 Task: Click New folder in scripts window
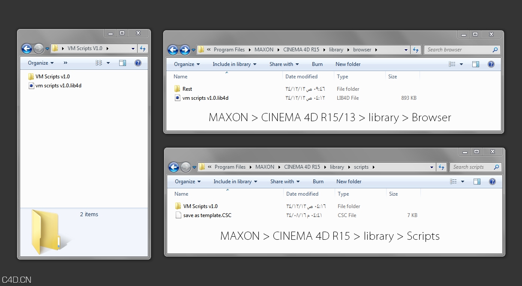tap(349, 182)
